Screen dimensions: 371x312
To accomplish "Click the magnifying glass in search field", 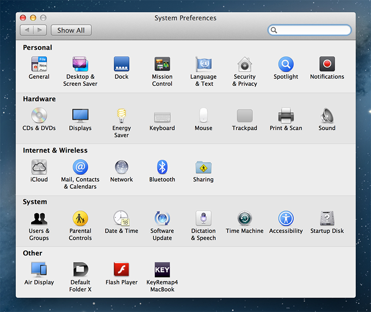I will tap(274, 30).
